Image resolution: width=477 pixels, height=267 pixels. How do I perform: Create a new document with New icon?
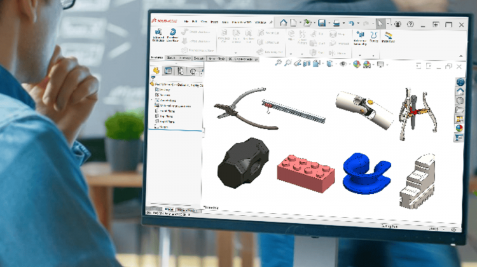click(x=293, y=23)
